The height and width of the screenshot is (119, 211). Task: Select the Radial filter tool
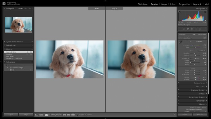[196, 29]
